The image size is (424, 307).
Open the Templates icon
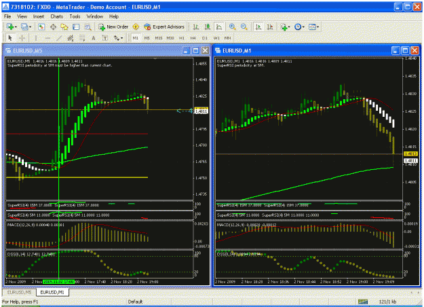tap(313, 26)
